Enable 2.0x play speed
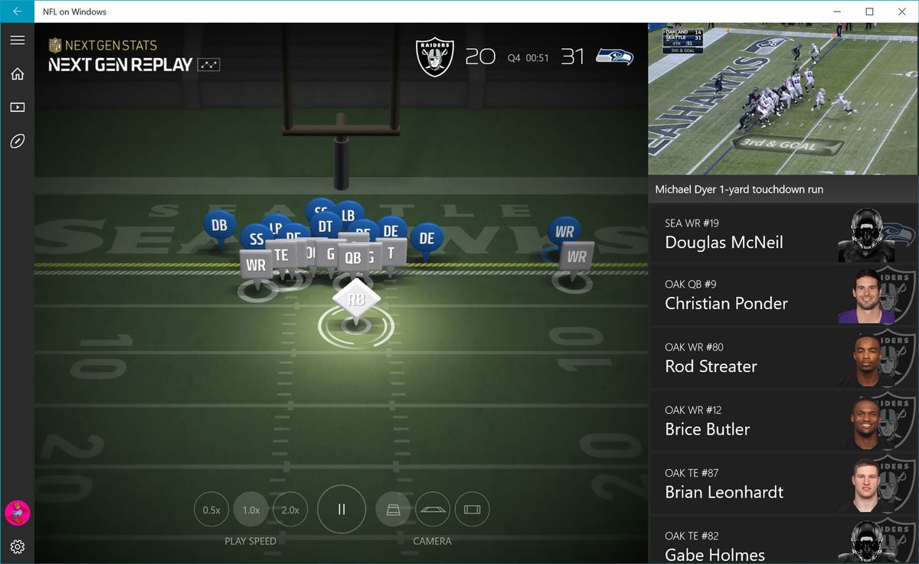 click(290, 509)
